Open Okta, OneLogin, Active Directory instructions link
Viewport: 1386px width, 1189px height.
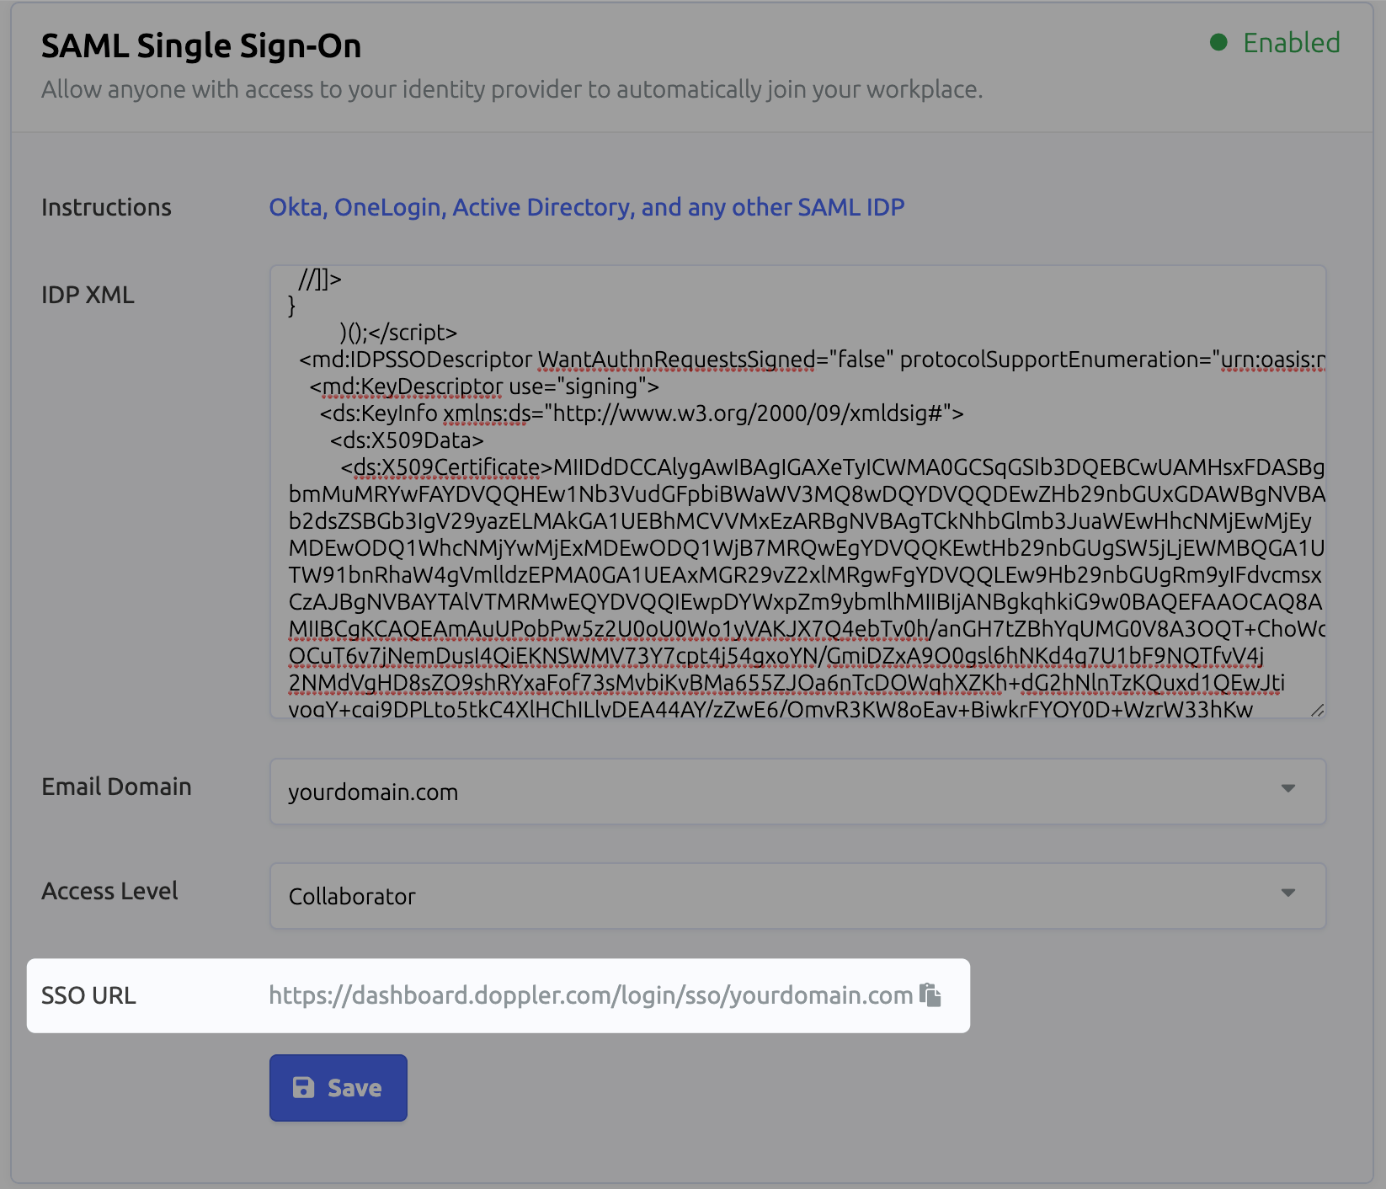[x=587, y=207]
